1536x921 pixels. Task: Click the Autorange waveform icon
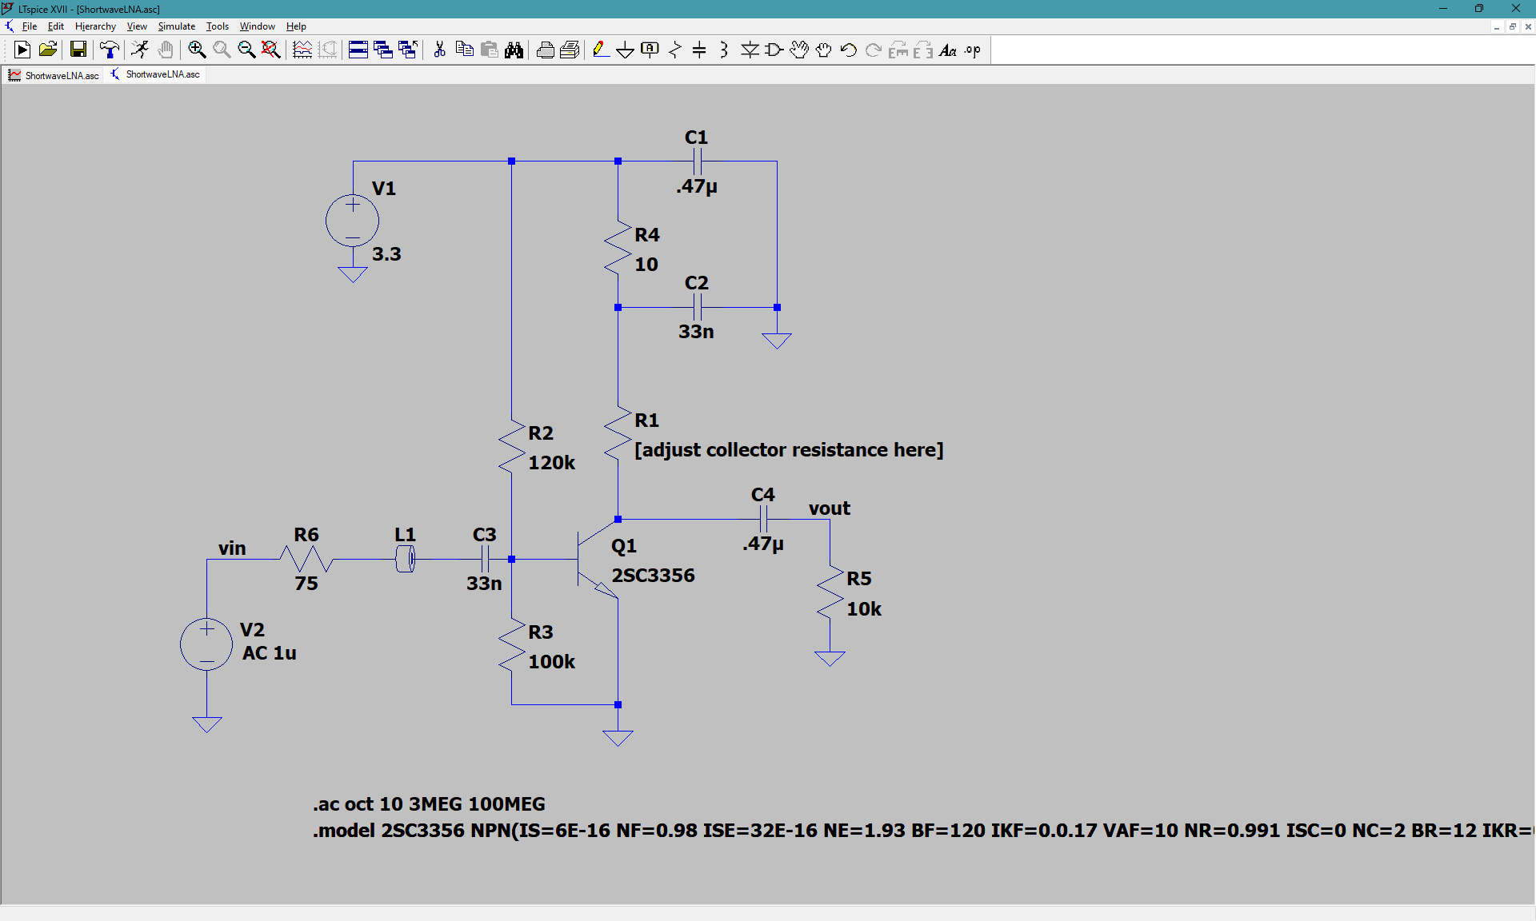[x=302, y=50]
